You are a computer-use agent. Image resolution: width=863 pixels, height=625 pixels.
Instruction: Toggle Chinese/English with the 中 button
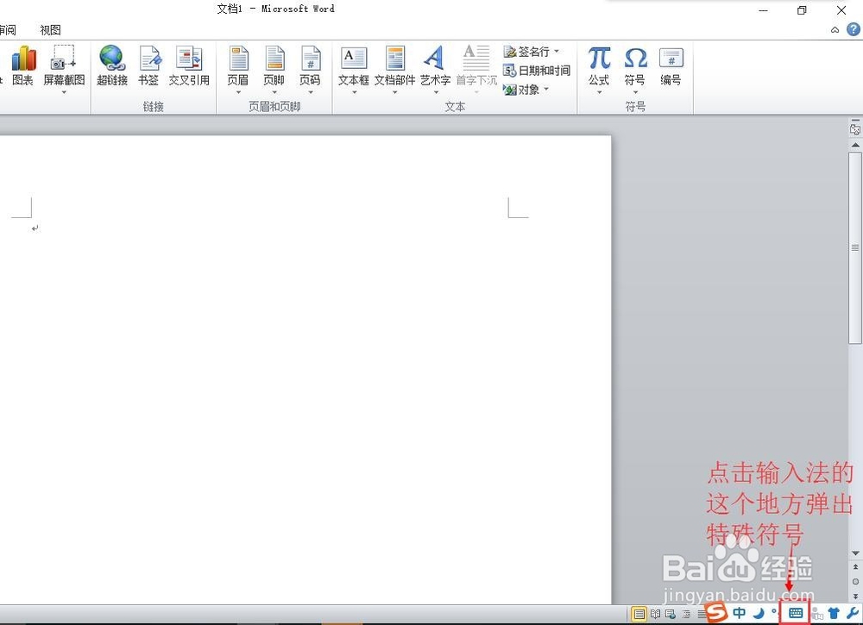point(740,613)
